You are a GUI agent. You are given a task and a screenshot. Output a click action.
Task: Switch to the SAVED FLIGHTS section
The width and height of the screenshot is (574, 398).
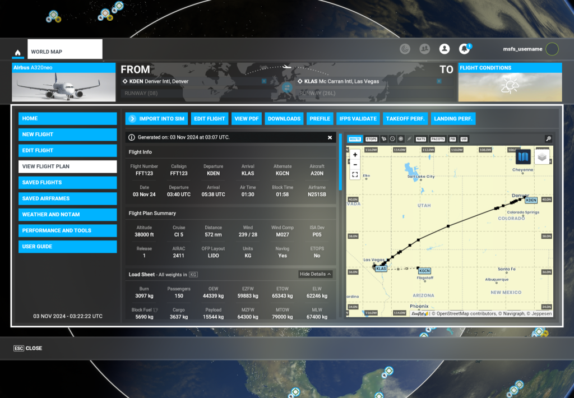click(x=67, y=182)
